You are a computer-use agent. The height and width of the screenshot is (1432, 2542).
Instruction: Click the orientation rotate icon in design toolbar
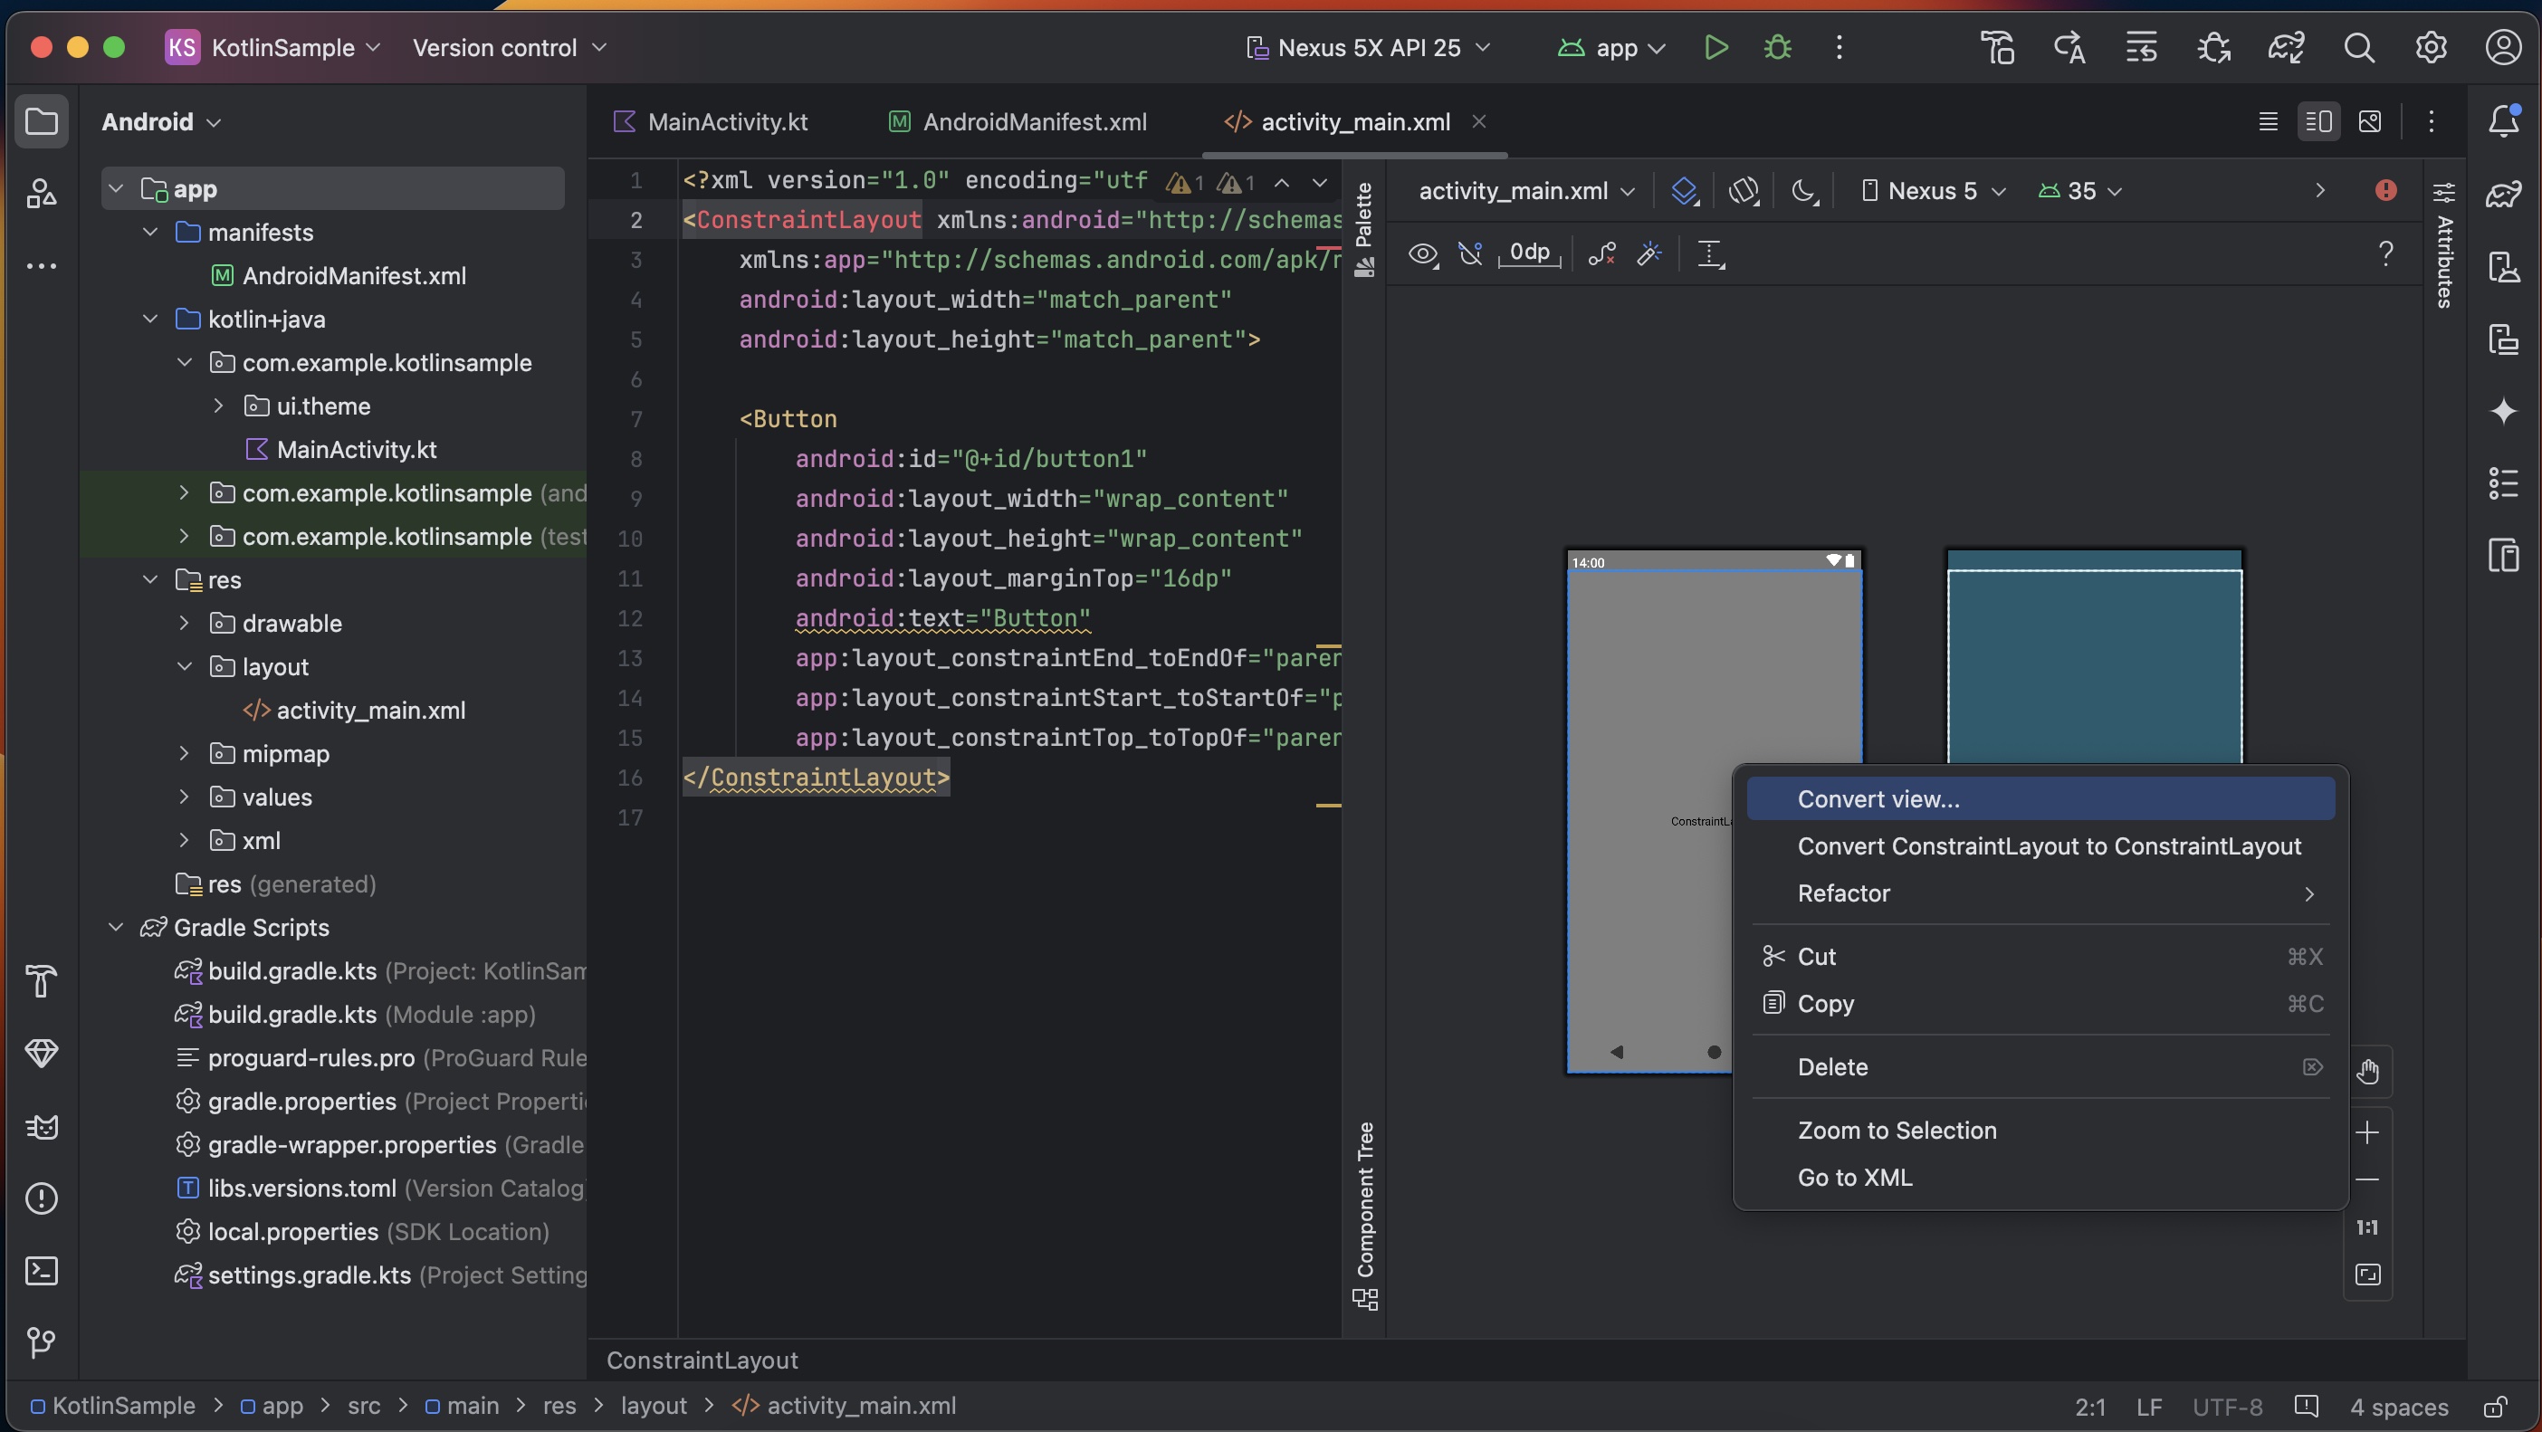(x=1744, y=190)
